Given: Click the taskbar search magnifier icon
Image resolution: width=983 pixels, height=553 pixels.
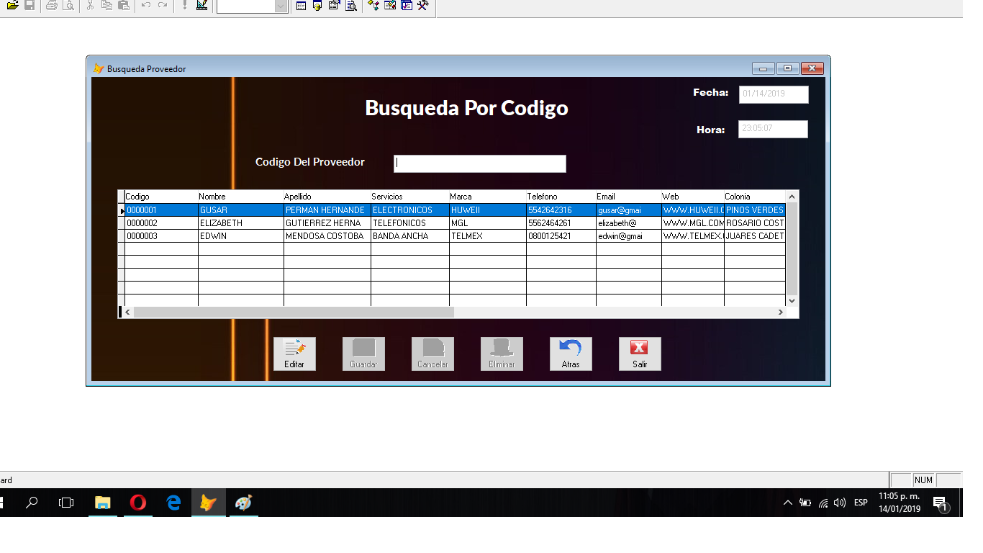Looking at the screenshot, I should click(32, 503).
